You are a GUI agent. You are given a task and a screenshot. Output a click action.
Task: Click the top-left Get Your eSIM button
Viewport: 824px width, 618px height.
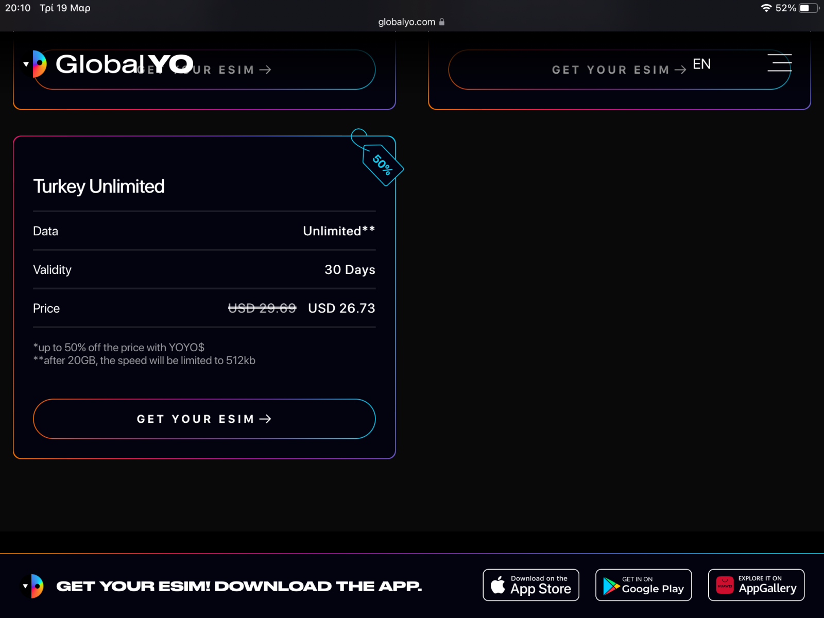pyautogui.click(x=204, y=70)
